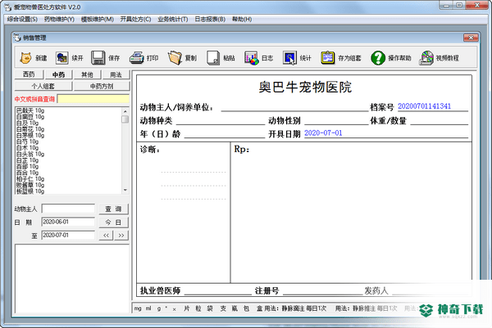Switch to the 用法 tab
The width and height of the screenshot is (492, 328).
click(x=116, y=74)
